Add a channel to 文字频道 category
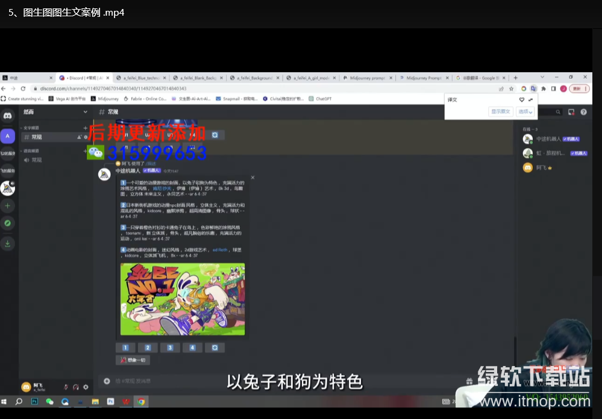Screen dimensions: 602x419 point(85,128)
